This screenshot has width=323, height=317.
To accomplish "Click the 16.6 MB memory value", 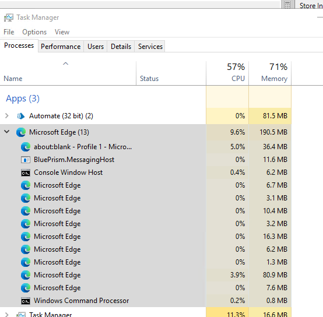I will [x=275, y=314].
